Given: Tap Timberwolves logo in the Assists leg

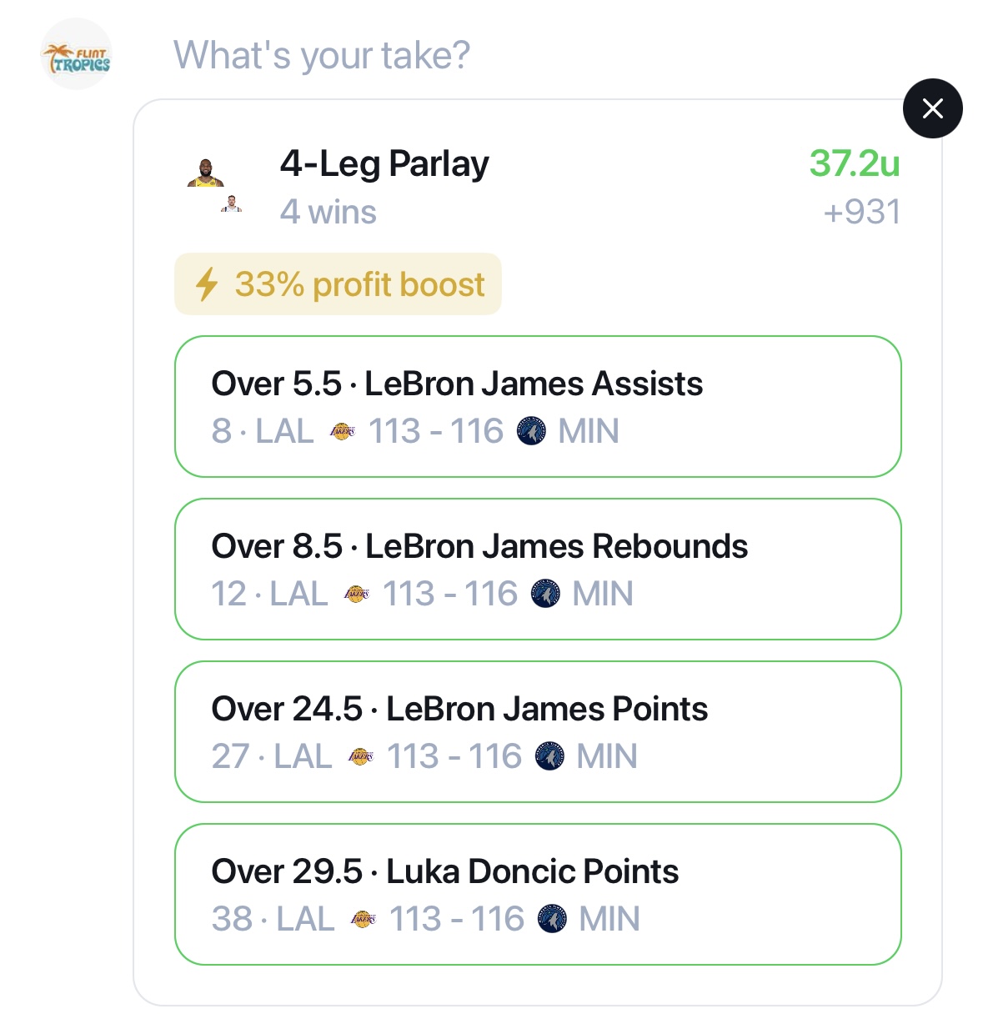Looking at the screenshot, I should [531, 431].
